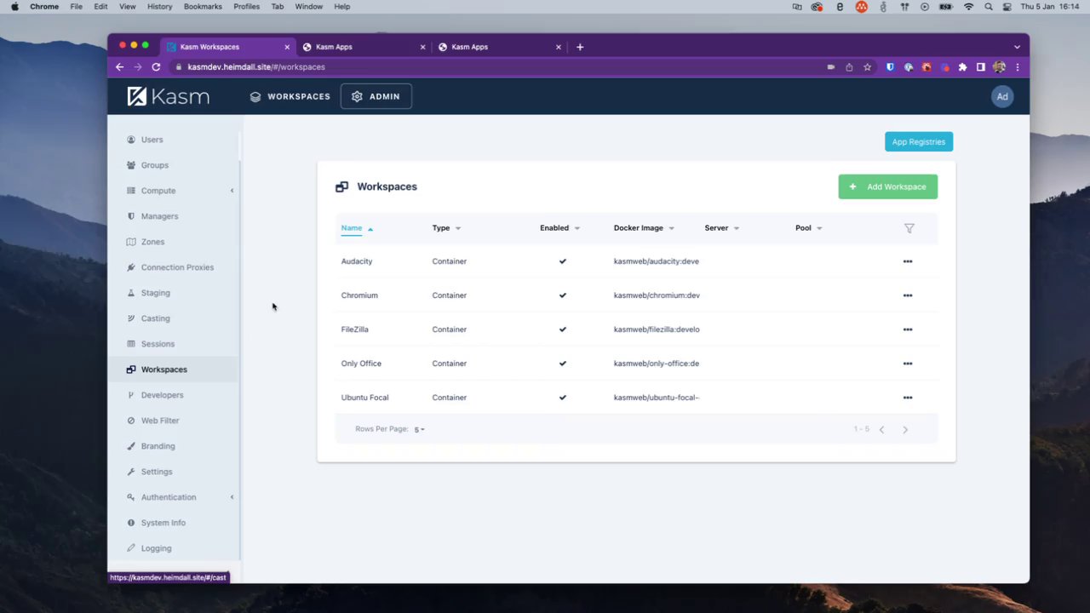Click Only Office enabled checkmark
Image resolution: width=1090 pixels, height=613 pixels.
[x=562, y=364]
